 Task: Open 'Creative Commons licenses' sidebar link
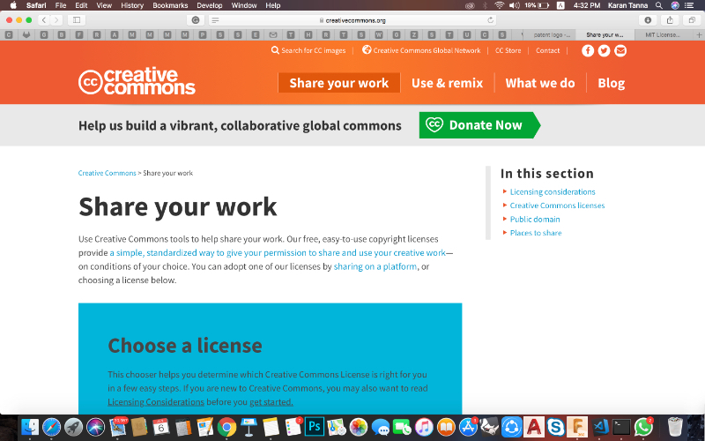(x=557, y=206)
